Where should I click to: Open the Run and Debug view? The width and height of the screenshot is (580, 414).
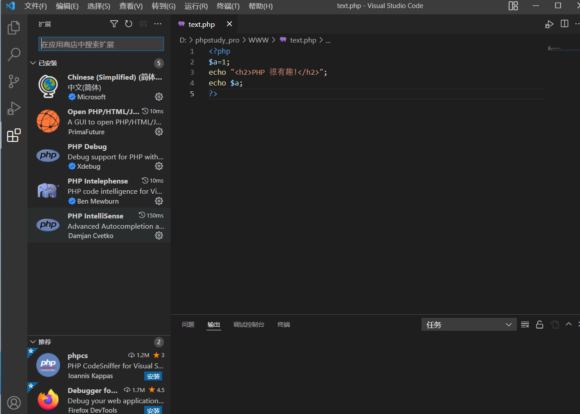[14, 108]
